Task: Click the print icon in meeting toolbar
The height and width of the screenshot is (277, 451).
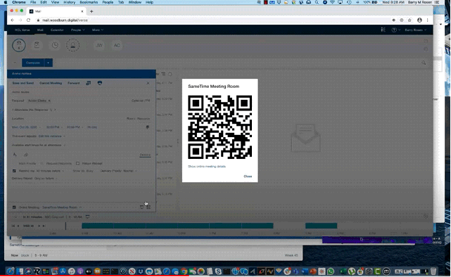Action: point(100,83)
